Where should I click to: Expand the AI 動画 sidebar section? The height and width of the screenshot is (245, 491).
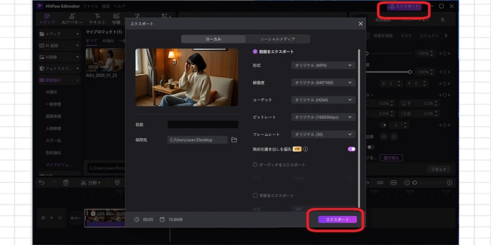pyautogui.click(x=59, y=45)
